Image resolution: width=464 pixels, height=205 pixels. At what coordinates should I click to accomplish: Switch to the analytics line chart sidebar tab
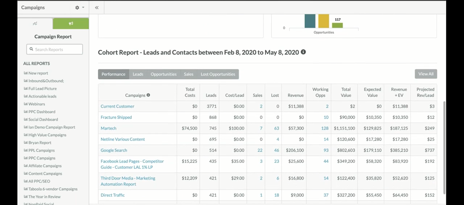[x=35, y=23]
